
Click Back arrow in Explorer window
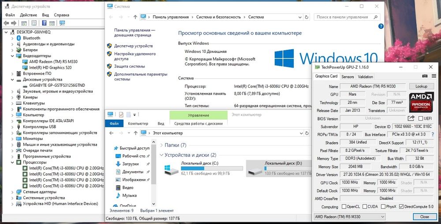coord(112,133)
